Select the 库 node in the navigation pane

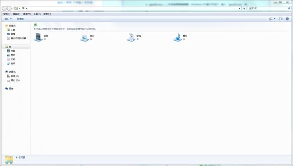[8, 47]
